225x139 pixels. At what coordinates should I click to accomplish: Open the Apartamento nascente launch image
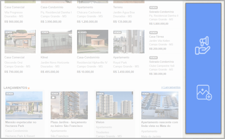[x=160, y=105]
